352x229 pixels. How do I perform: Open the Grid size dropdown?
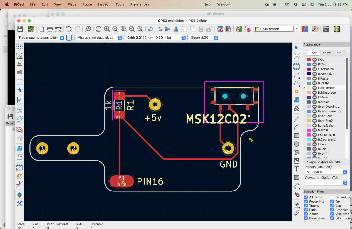[155, 38]
